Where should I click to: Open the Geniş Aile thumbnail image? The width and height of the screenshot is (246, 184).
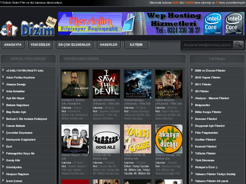pyautogui.click(x=106, y=139)
